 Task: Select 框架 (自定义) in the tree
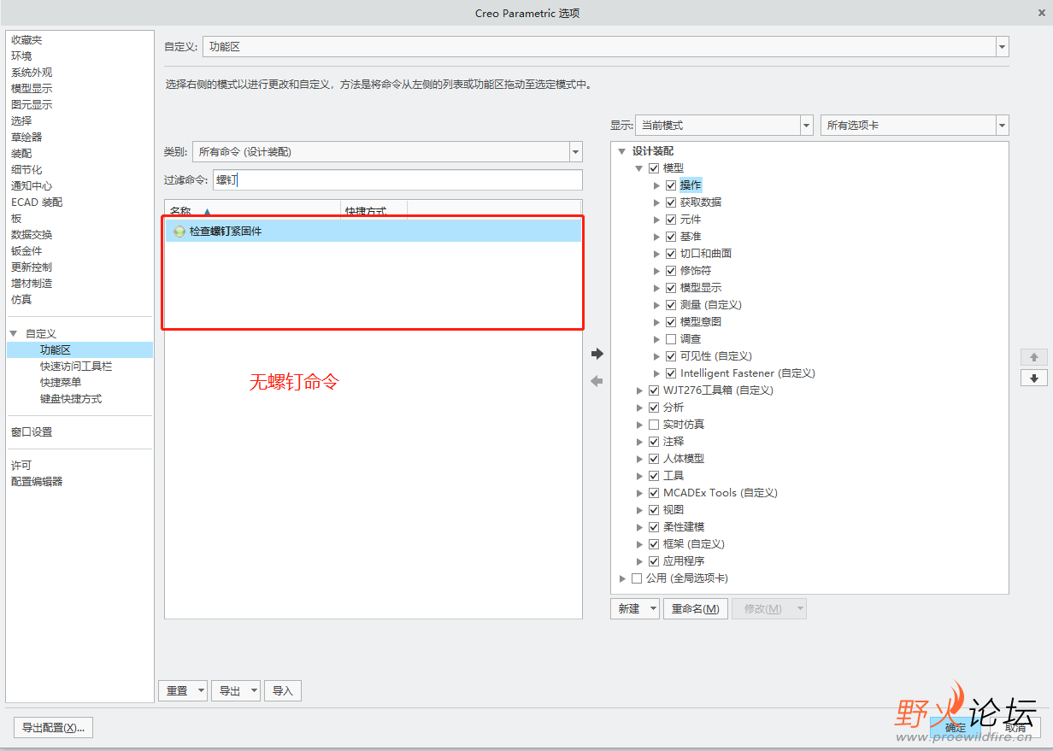coord(694,544)
